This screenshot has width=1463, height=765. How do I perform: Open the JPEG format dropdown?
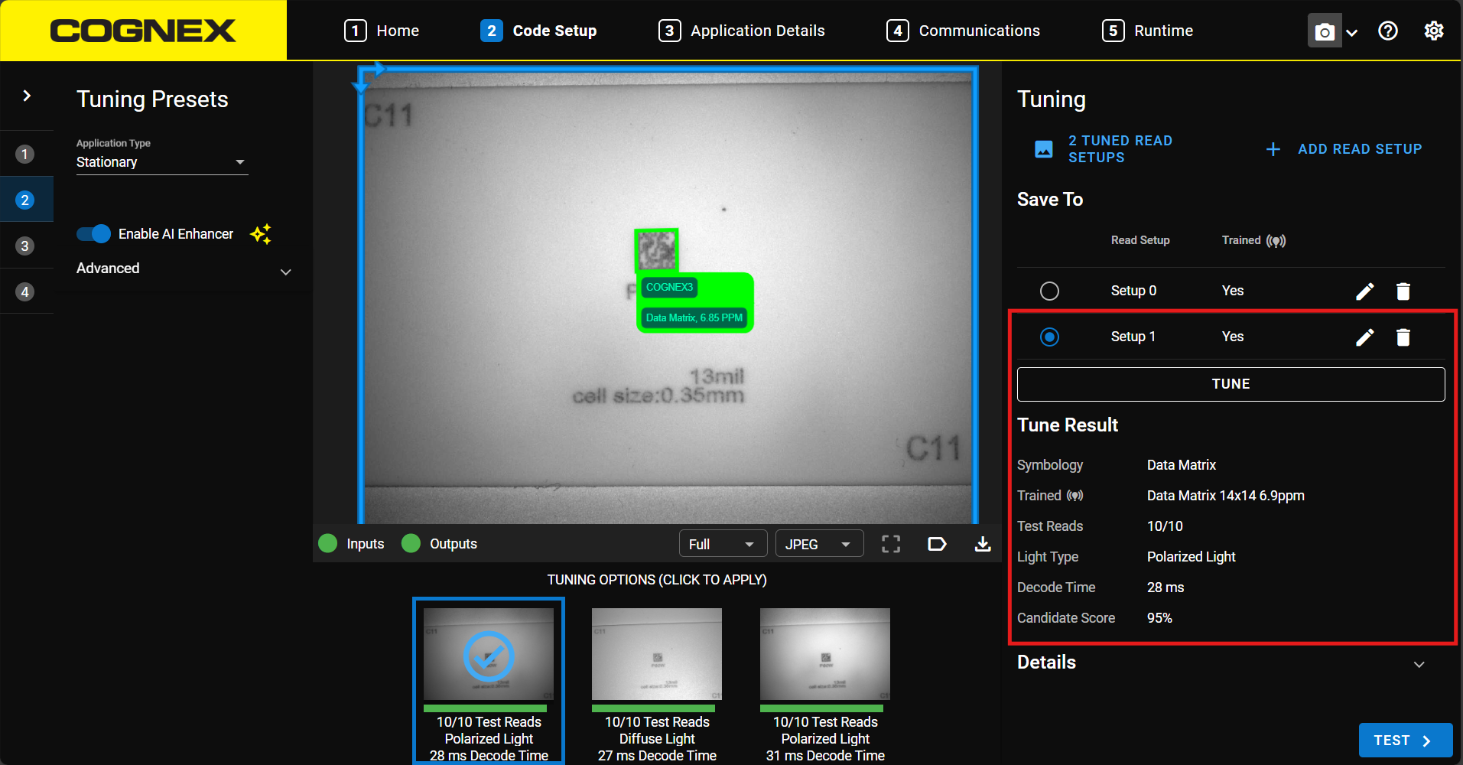(x=818, y=544)
